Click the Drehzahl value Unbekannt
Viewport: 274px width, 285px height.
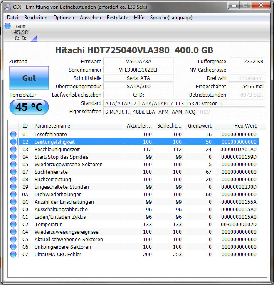point(247,78)
